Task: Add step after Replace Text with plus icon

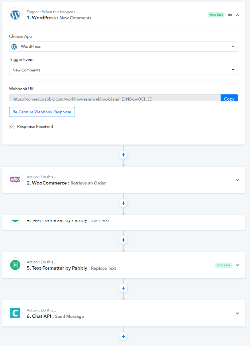Action: 124,288
